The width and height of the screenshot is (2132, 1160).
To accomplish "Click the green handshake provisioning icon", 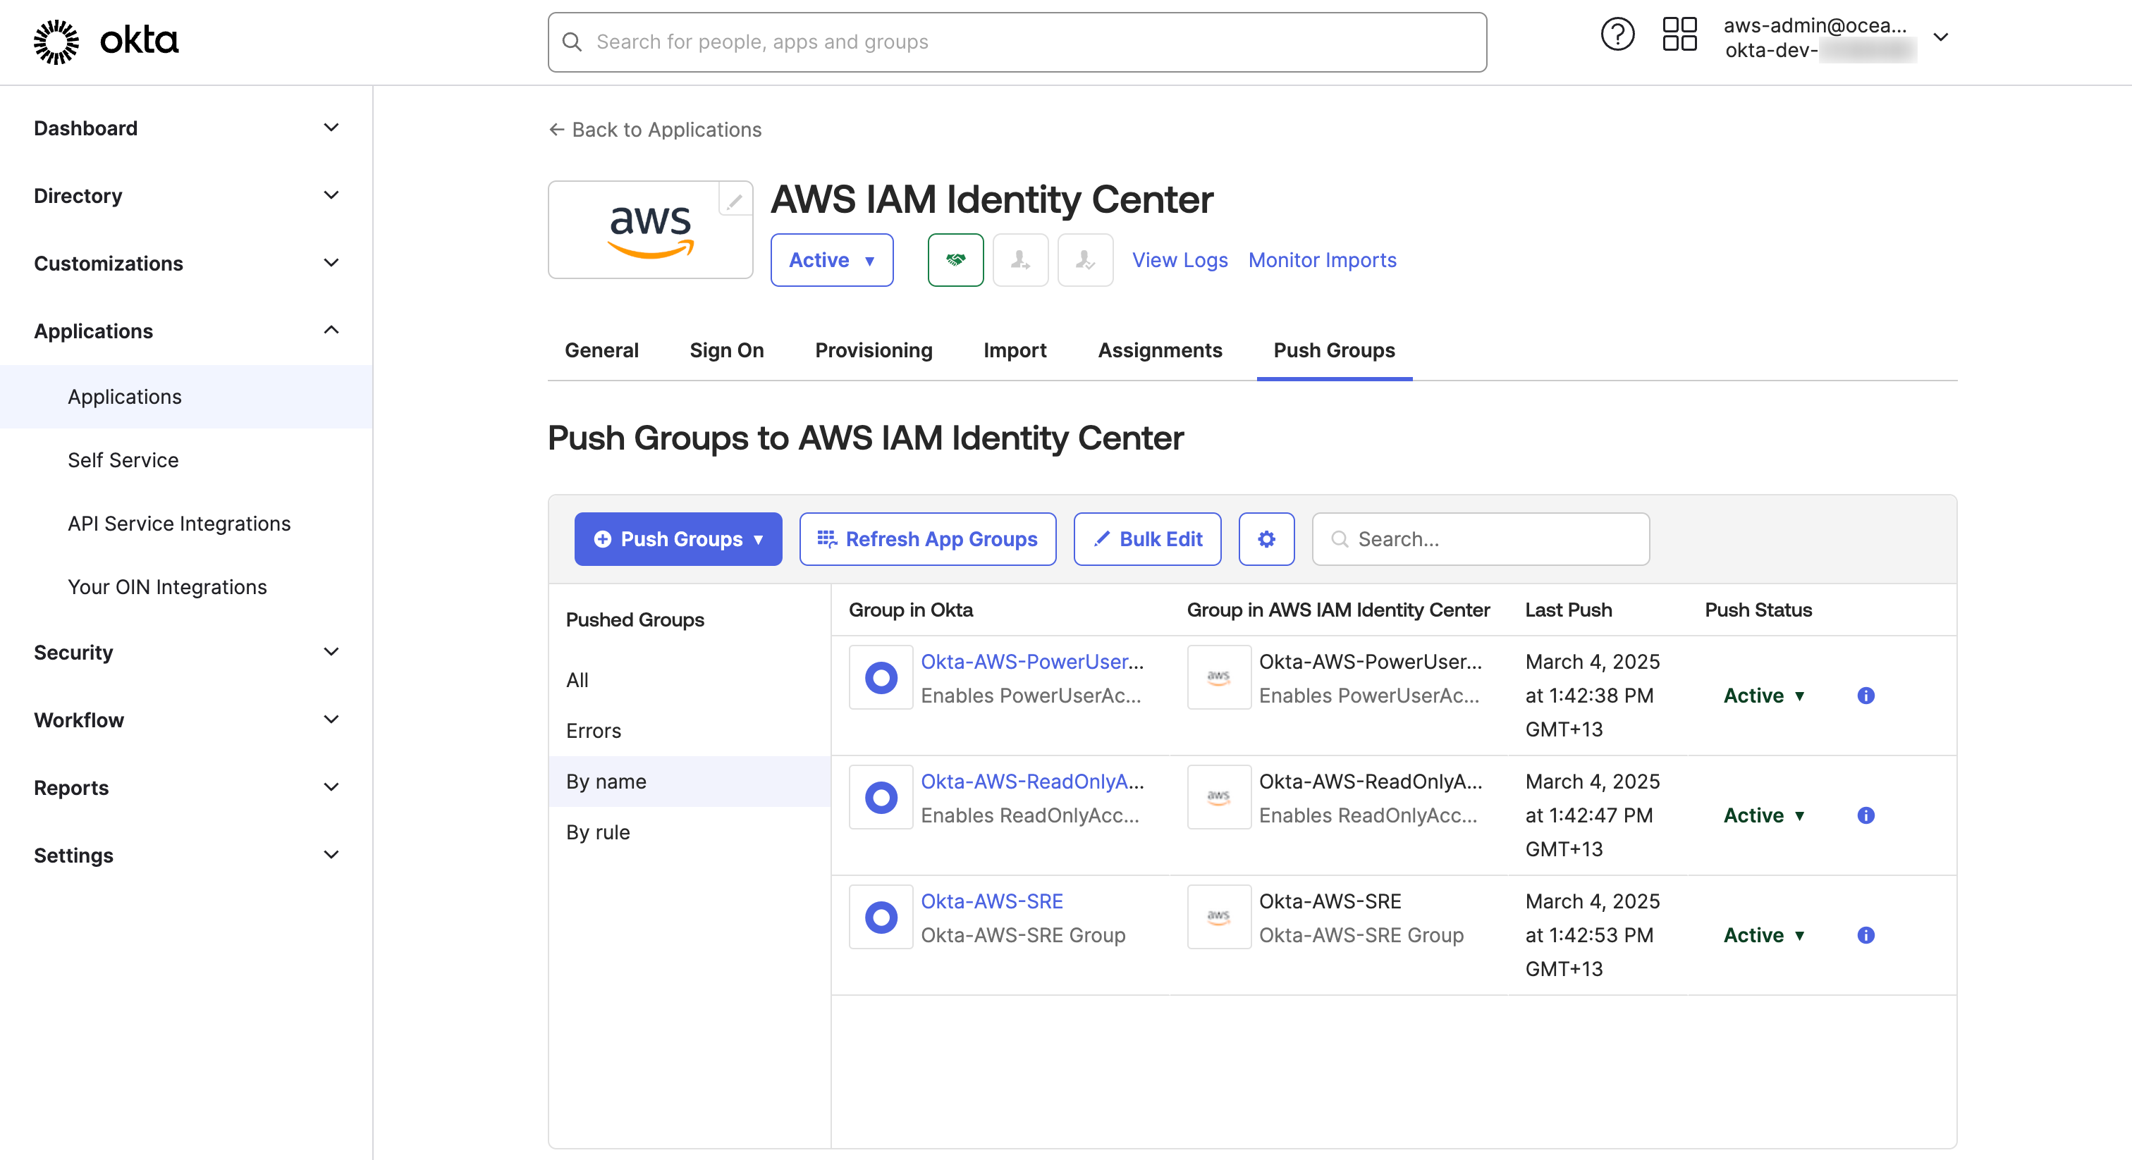I will tap(955, 260).
